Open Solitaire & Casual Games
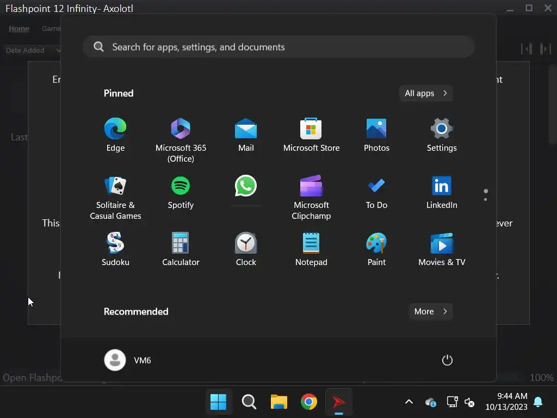 [x=115, y=198]
